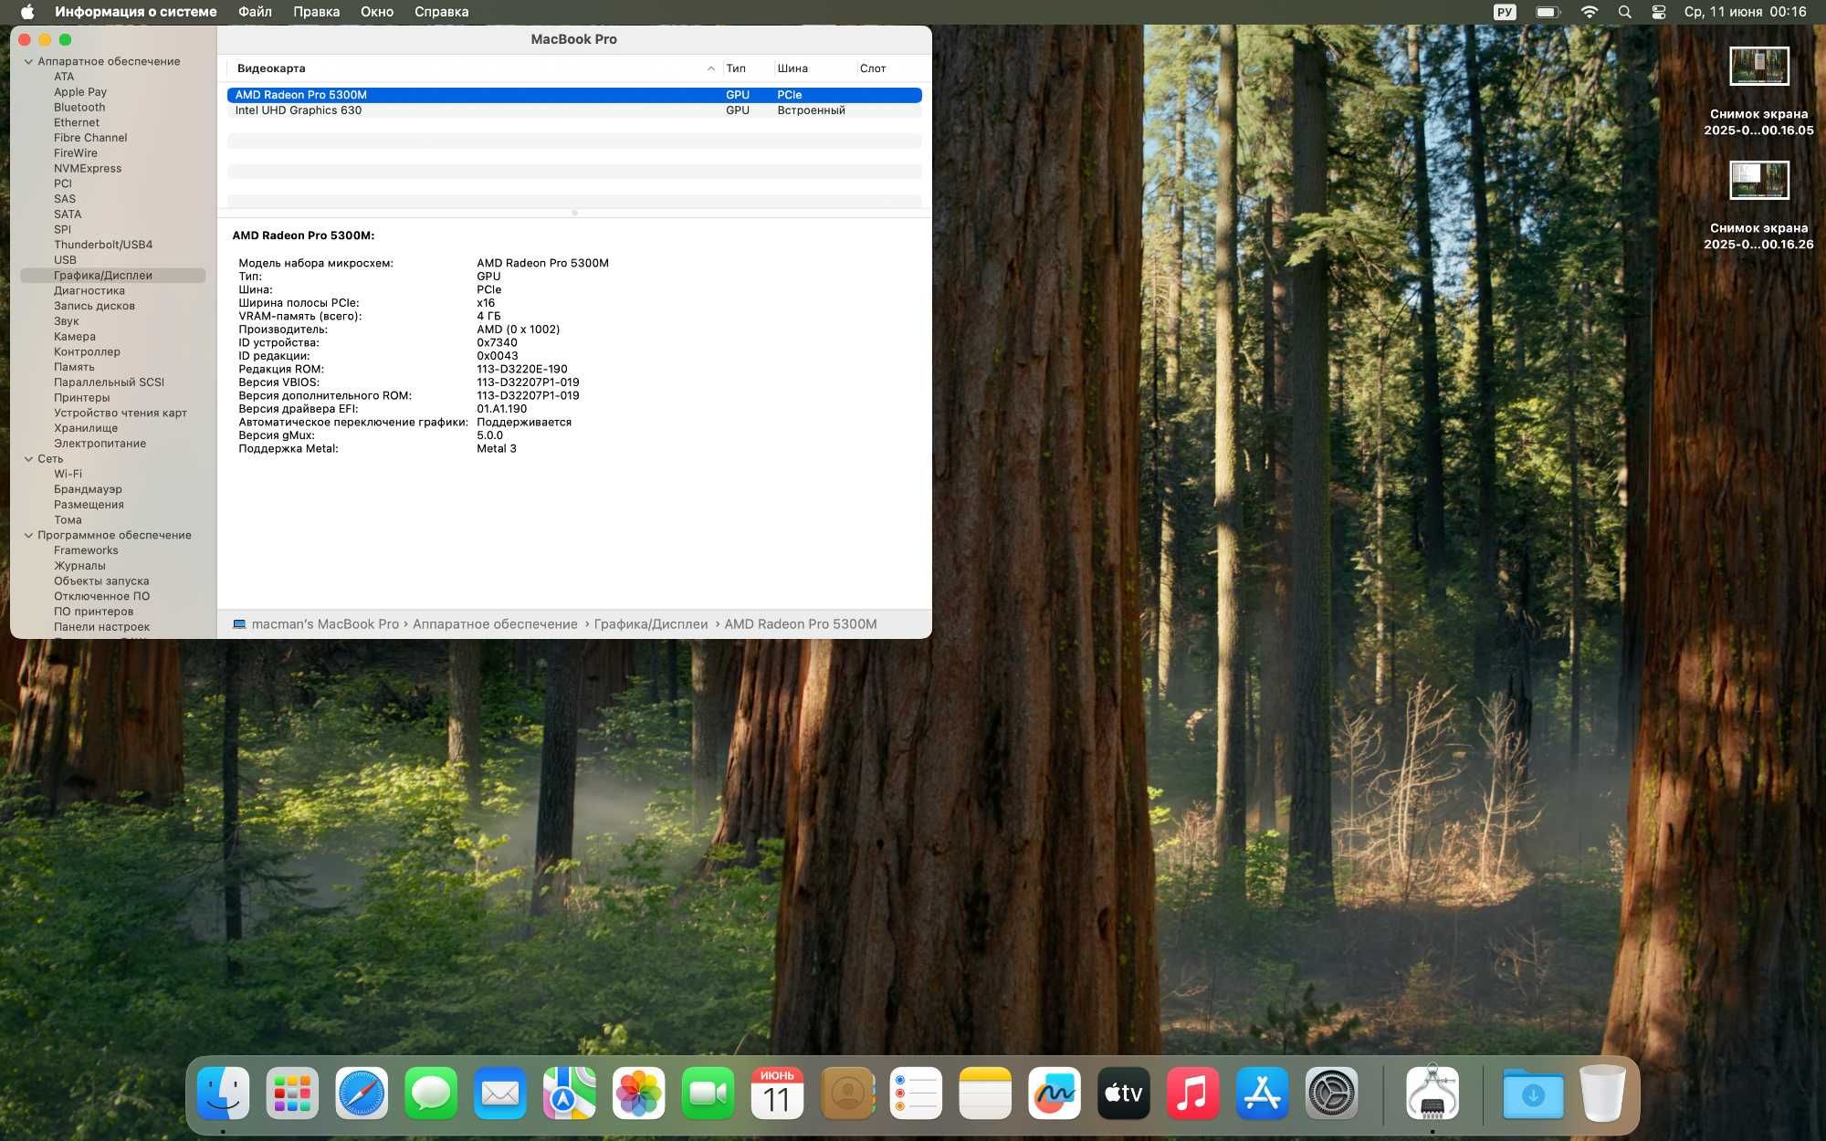Select Электропитание in the sidebar

coord(100,444)
